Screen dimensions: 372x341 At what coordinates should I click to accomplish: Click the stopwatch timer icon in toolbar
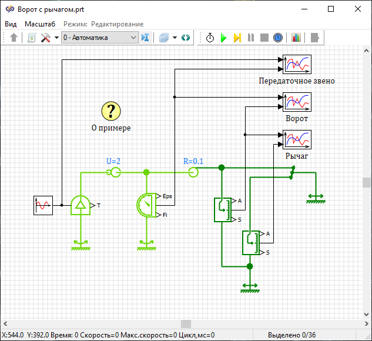click(210, 38)
